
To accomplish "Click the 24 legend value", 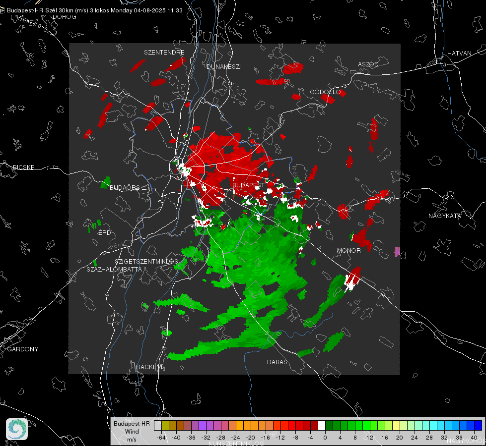I will tap(415, 438).
